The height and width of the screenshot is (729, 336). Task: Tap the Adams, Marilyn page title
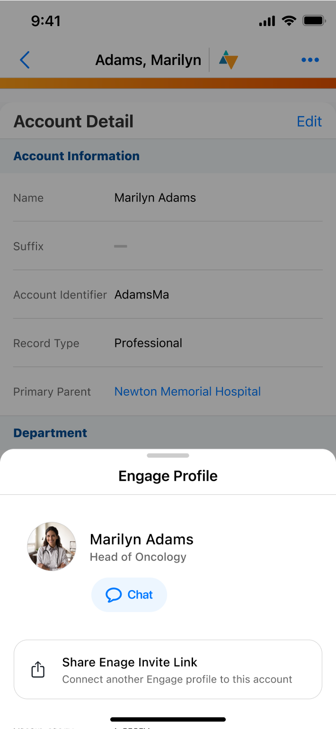coord(148,60)
